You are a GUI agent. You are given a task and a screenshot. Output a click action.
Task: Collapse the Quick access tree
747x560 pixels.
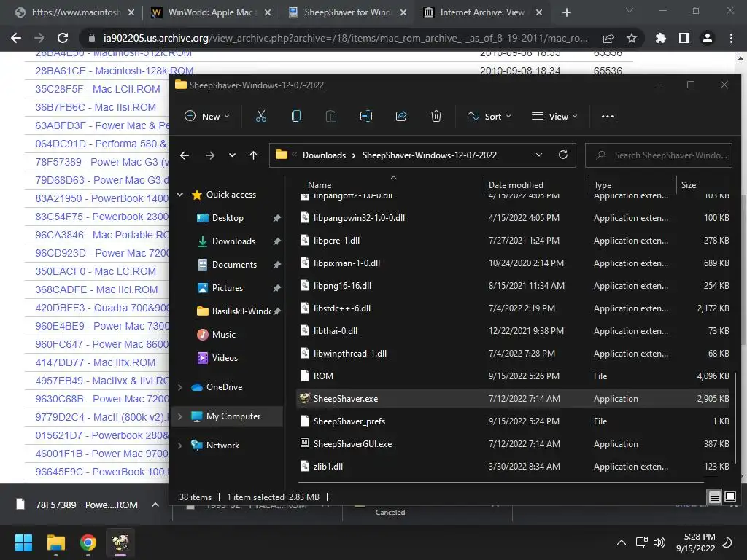(180, 194)
